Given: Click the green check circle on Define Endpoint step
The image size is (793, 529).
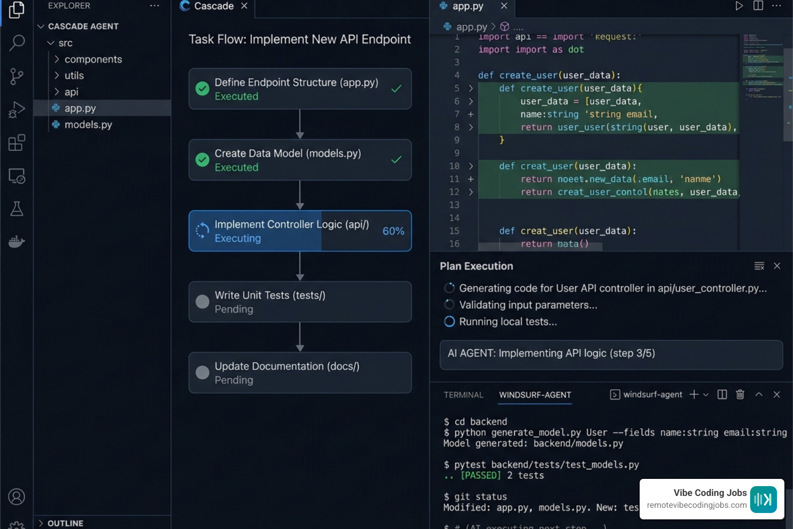Looking at the screenshot, I should pos(202,89).
